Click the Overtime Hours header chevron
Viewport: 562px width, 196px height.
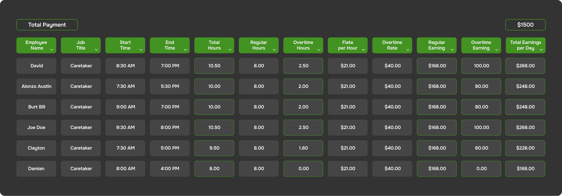point(319,50)
